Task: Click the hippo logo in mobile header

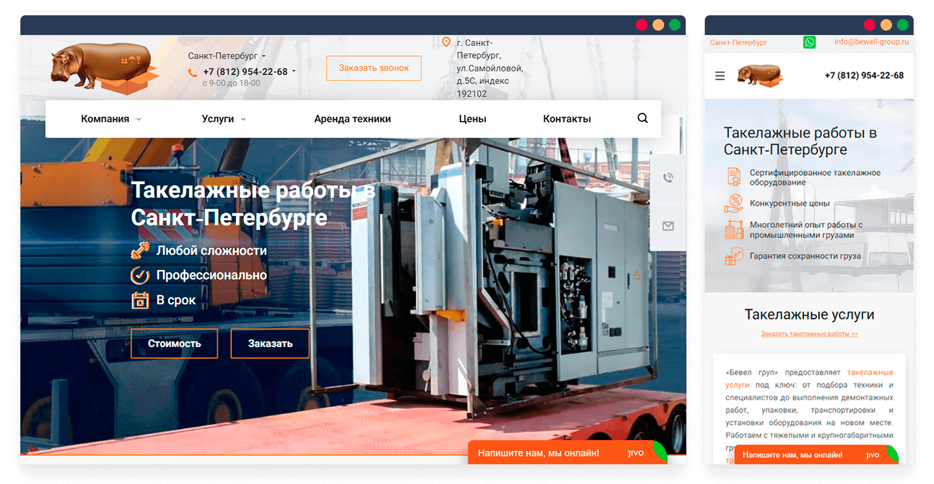Action: (760, 76)
